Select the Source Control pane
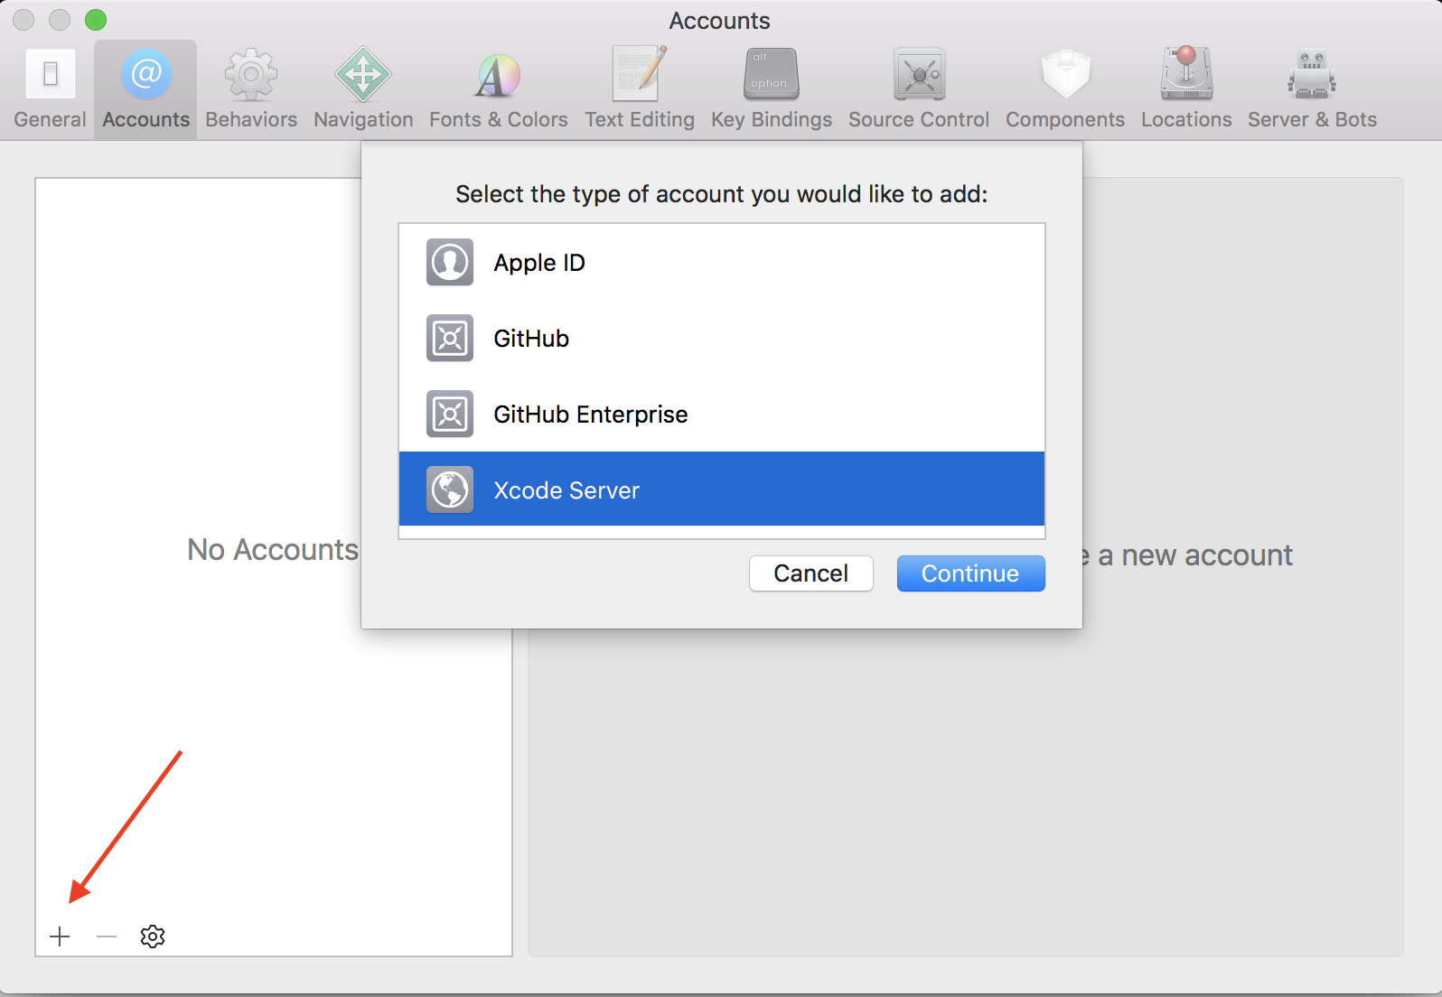Viewport: 1442px width, 997px height. pyautogui.click(x=919, y=89)
